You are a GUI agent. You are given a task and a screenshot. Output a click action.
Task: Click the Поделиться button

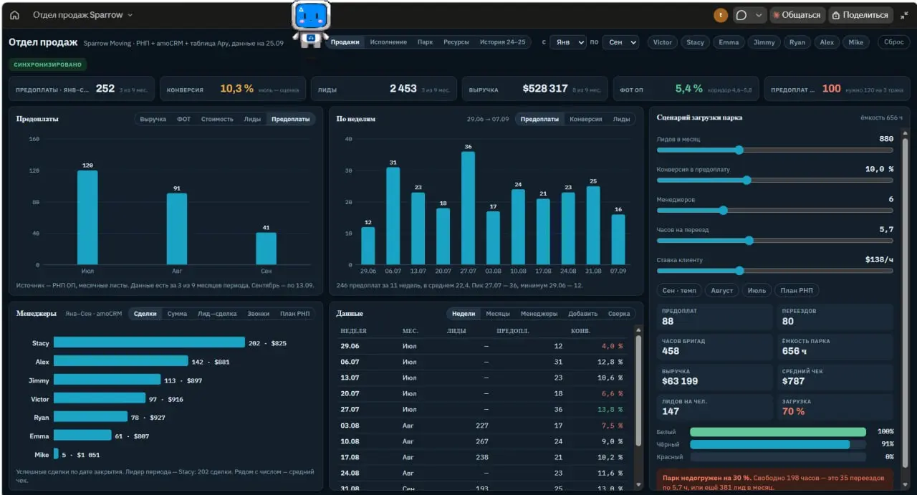[x=860, y=15]
